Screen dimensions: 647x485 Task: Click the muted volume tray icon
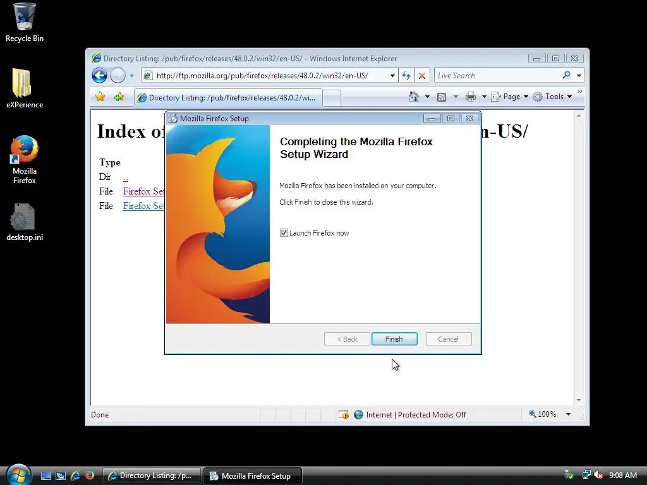(x=598, y=475)
